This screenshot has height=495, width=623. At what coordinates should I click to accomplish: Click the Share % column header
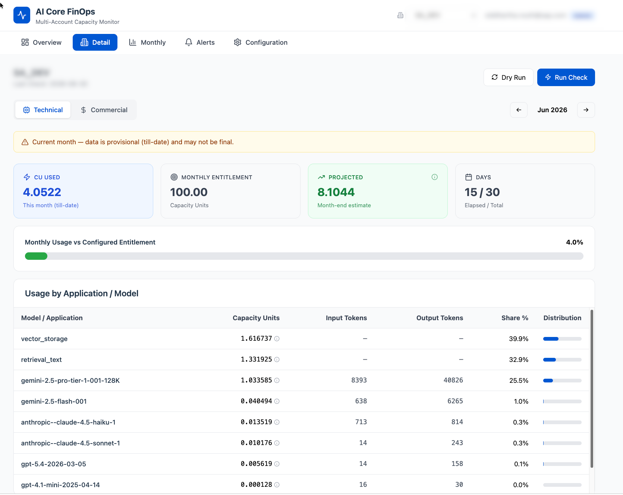[x=515, y=318]
